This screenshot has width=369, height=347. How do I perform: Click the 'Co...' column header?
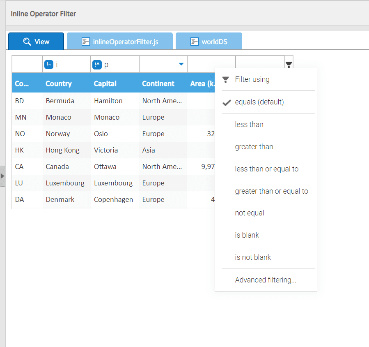(x=28, y=83)
